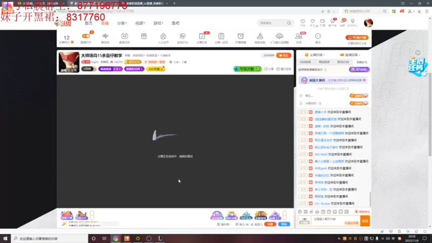Toggle the orange live broadcast switch

click(x=86, y=36)
